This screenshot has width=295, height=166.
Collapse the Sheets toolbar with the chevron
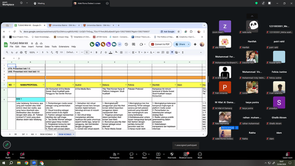coord(201,52)
